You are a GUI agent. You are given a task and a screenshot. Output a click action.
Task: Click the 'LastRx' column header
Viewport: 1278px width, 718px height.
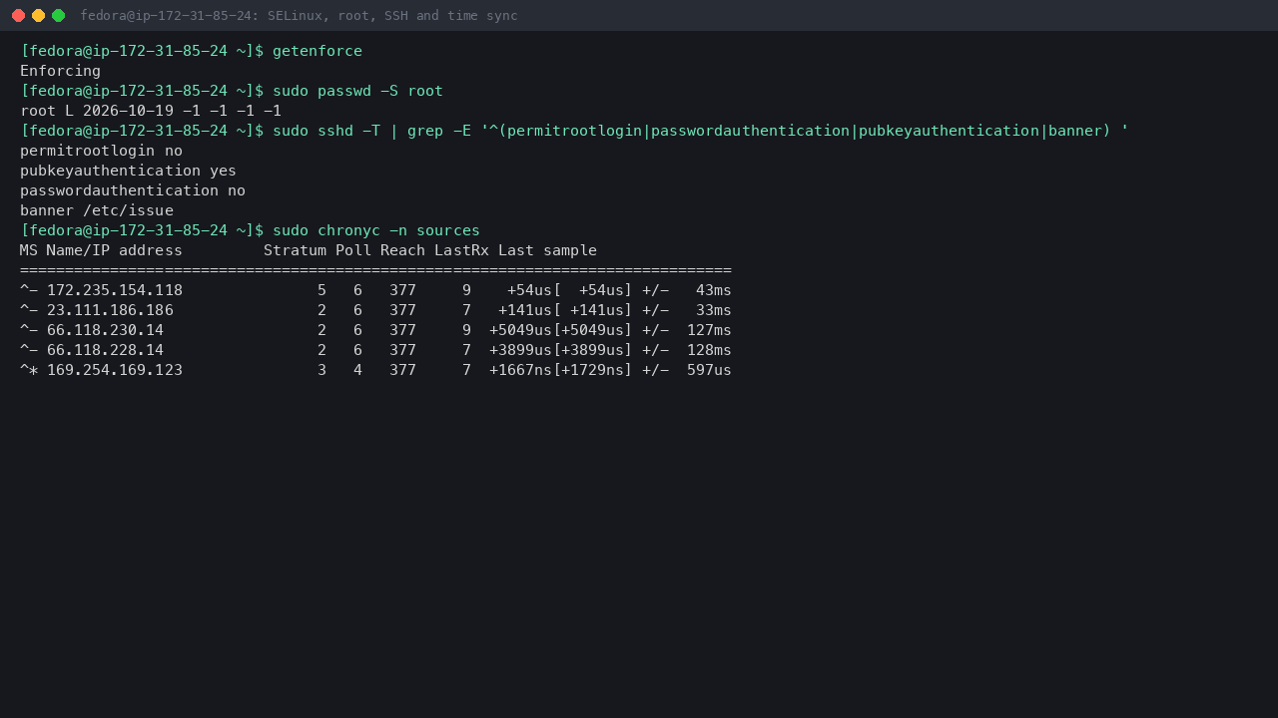[x=461, y=250]
